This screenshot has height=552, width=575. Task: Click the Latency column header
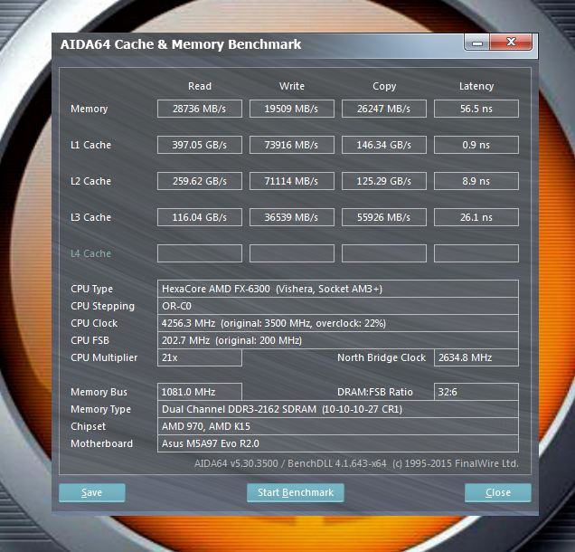[x=476, y=86]
